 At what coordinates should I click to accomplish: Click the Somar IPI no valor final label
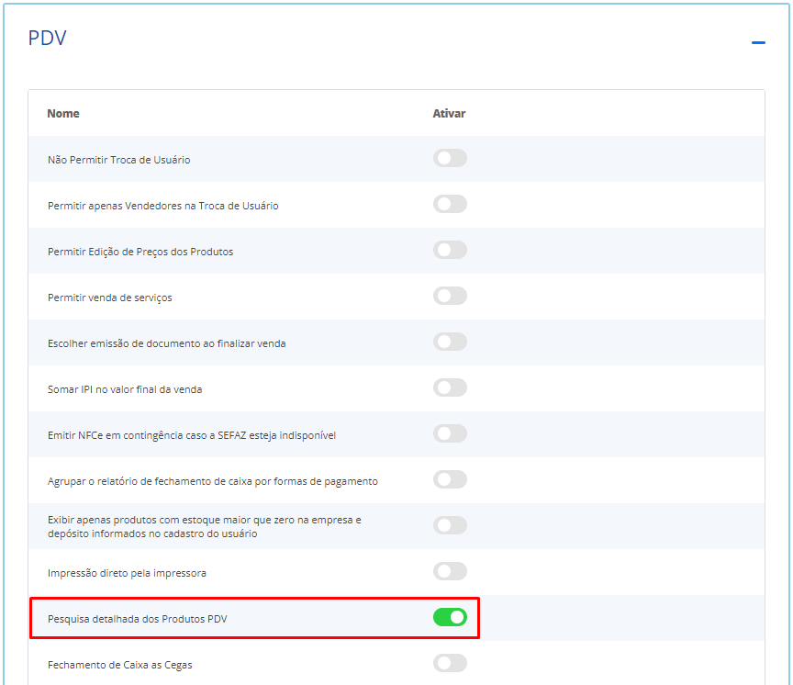[x=125, y=389]
